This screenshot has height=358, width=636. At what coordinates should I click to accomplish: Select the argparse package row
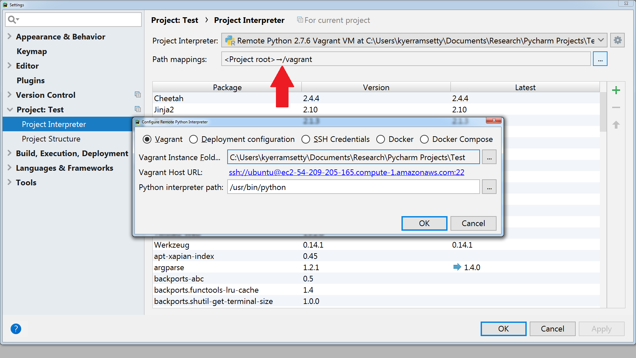(x=376, y=267)
